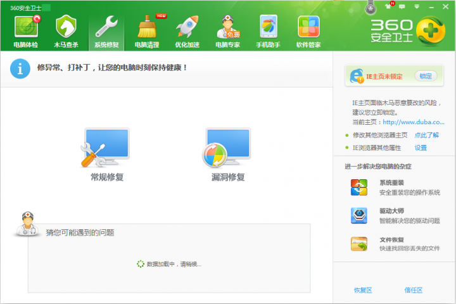
Task: Open 驱动大师 driver icon
Action: point(359,216)
